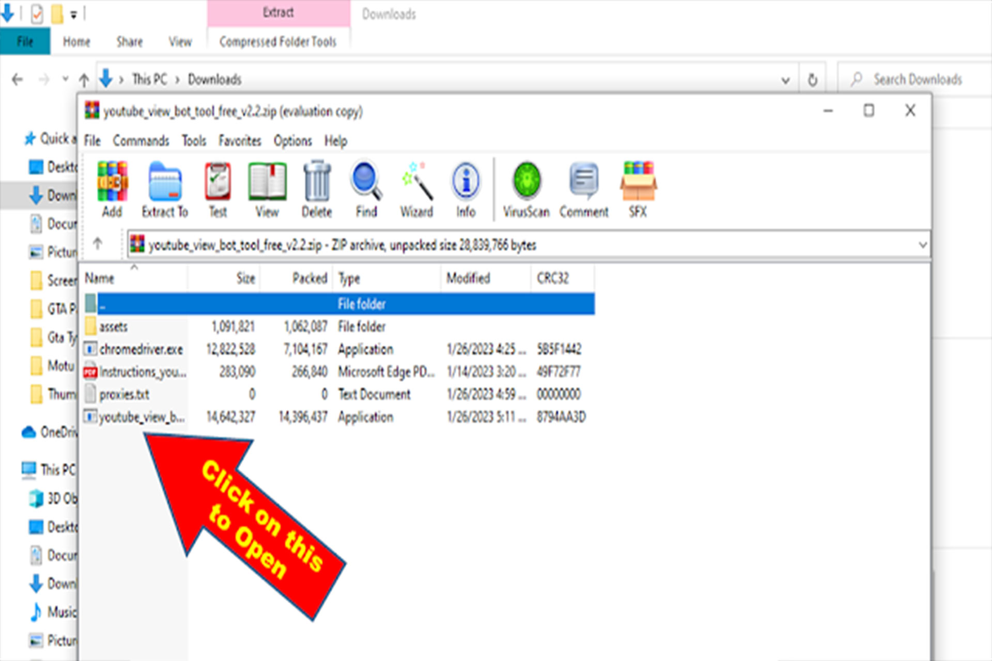Sort by the Size column header
992x661 pixels.
(224, 278)
